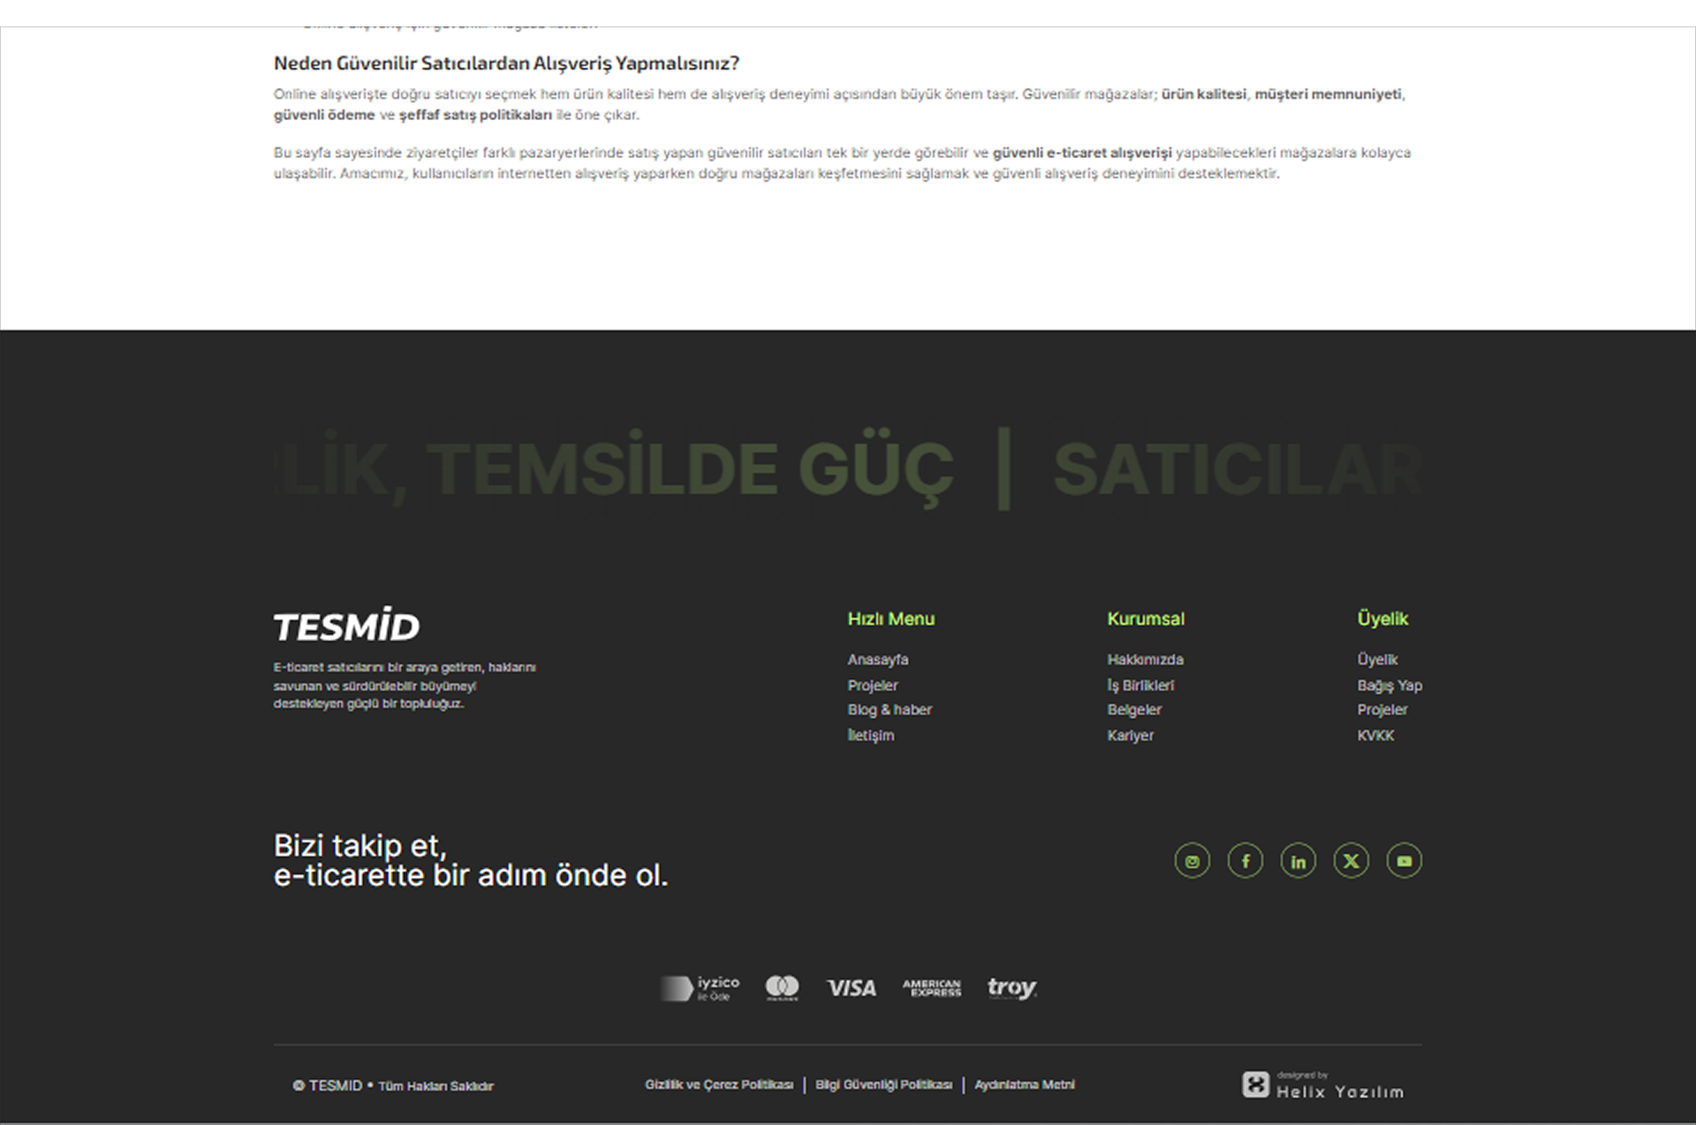Open the Facebook social icon

1245,861
